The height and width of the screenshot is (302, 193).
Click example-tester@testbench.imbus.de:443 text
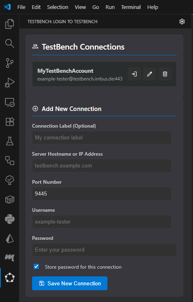(80, 79)
